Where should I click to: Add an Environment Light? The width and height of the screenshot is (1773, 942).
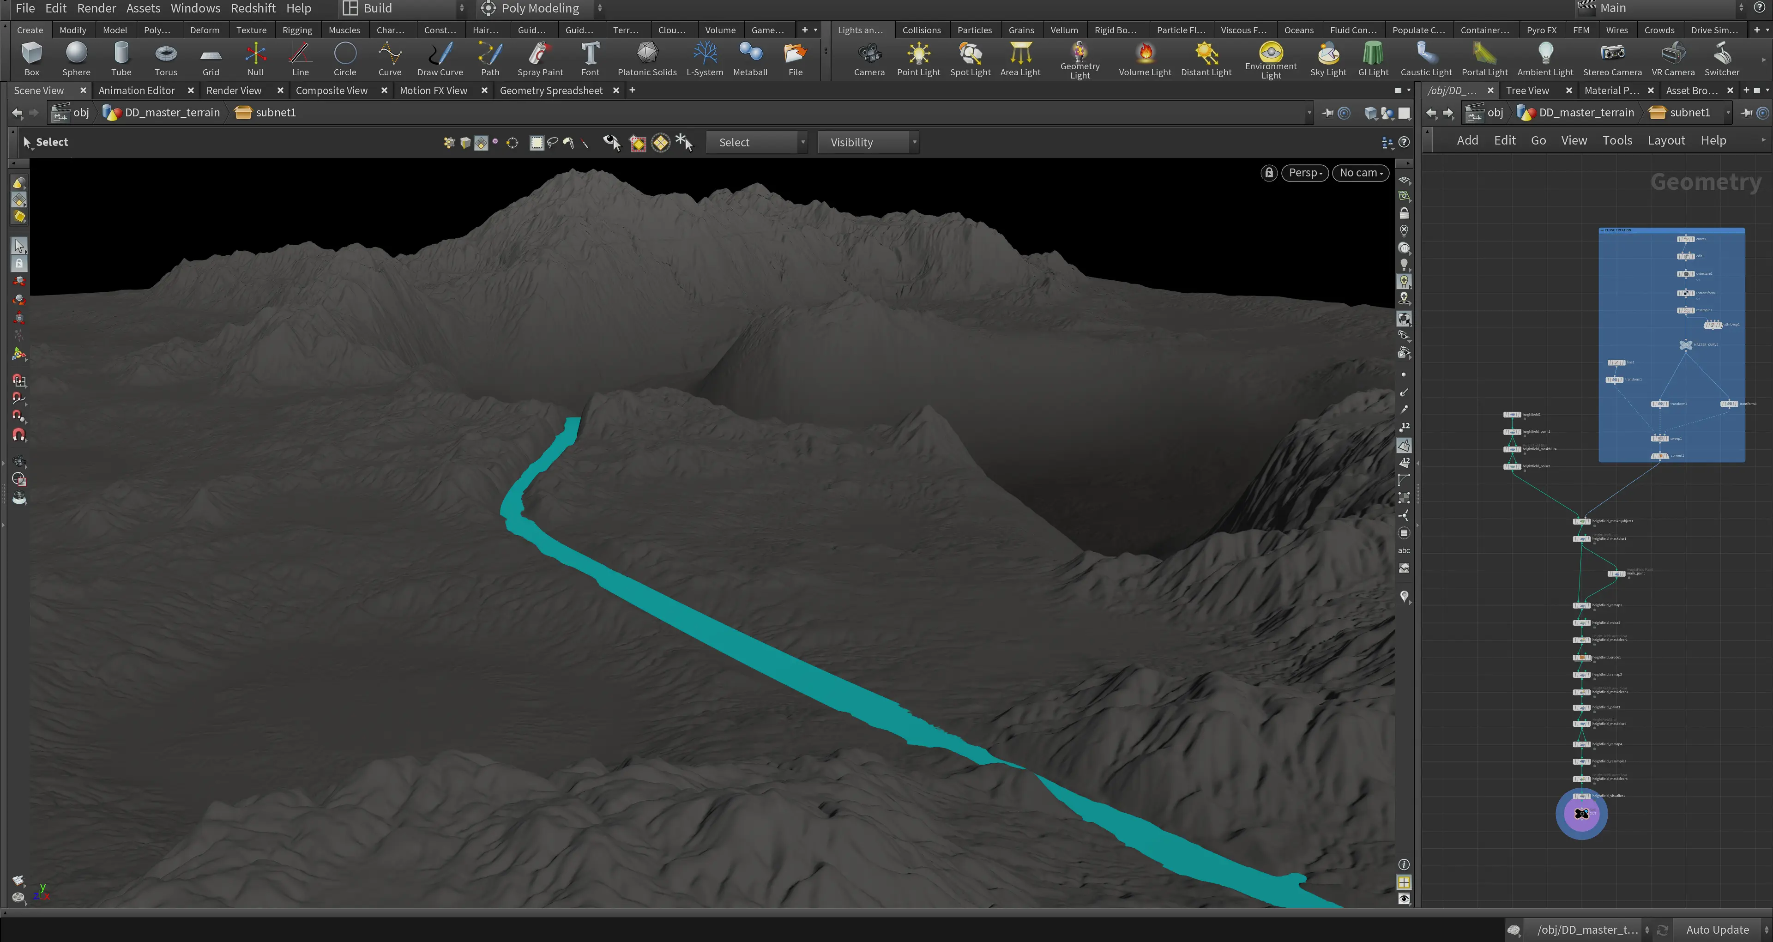point(1271,60)
